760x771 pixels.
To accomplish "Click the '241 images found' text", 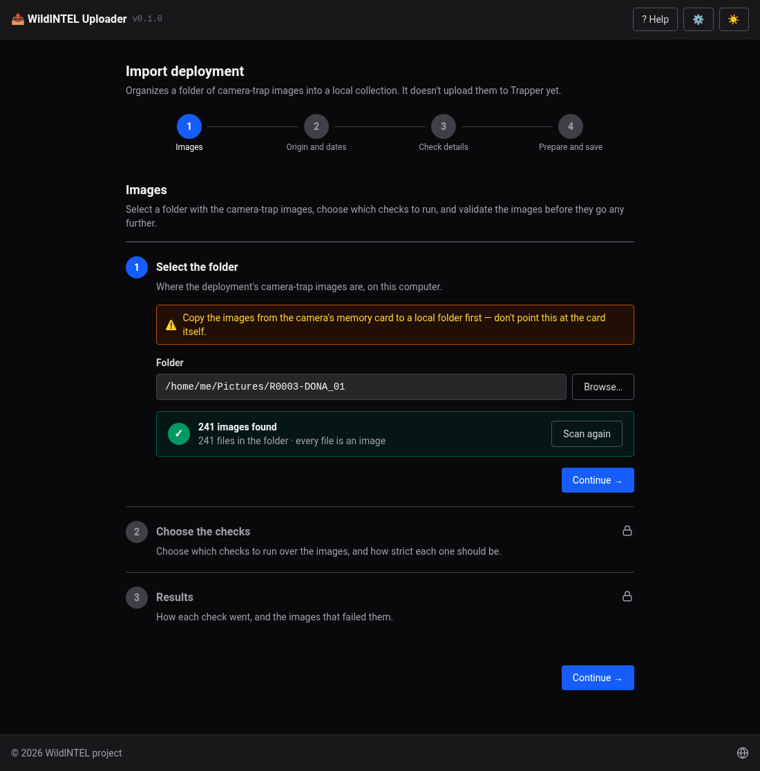I will 238,427.
